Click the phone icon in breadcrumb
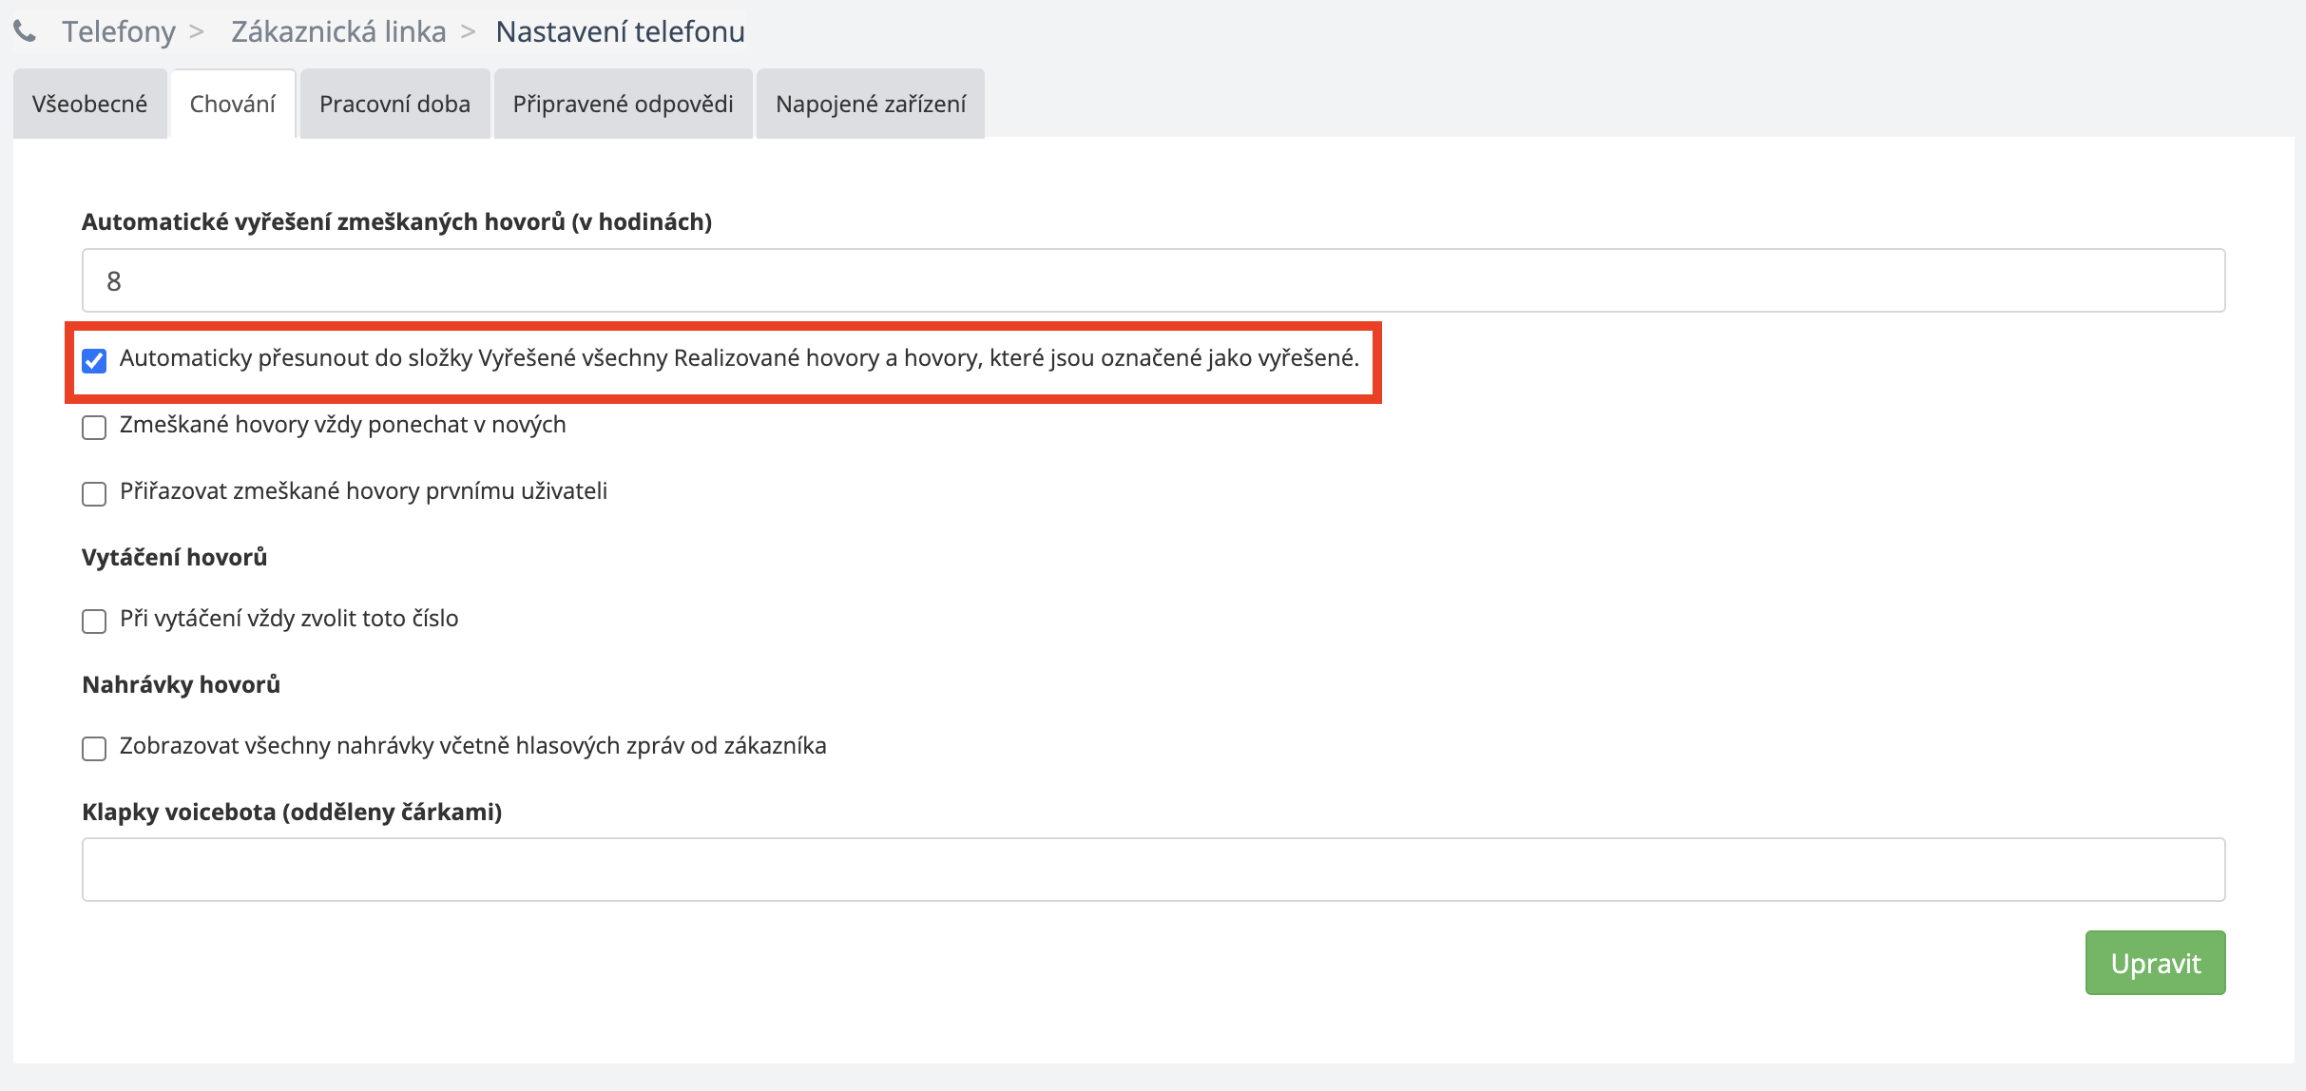Image resolution: width=2306 pixels, height=1091 pixels. click(25, 32)
